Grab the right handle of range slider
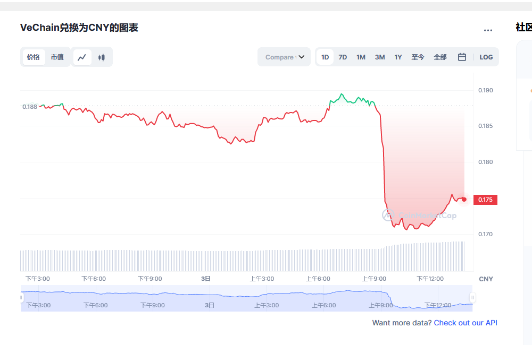 pyautogui.click(x=472, y=298)
